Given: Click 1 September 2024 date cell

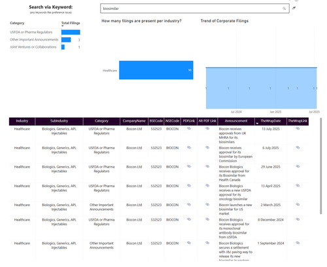Looking at the screenshot, I should (271, 243).
